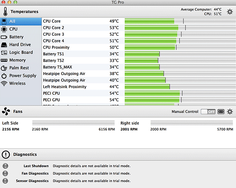Screen dimensions: 236x188
Task: Click the Last Shutdown status indicator
Action: [5, 166]
